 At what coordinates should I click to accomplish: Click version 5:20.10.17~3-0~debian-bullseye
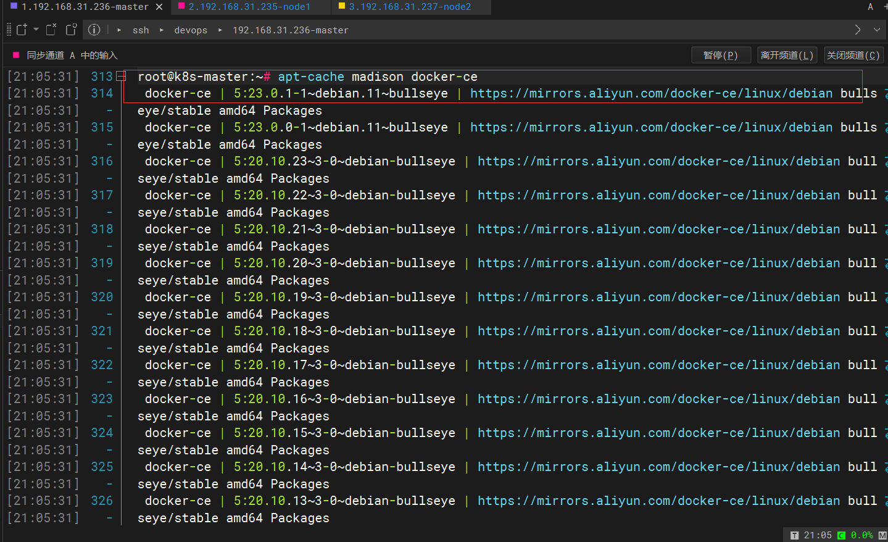tap(344, 365)
